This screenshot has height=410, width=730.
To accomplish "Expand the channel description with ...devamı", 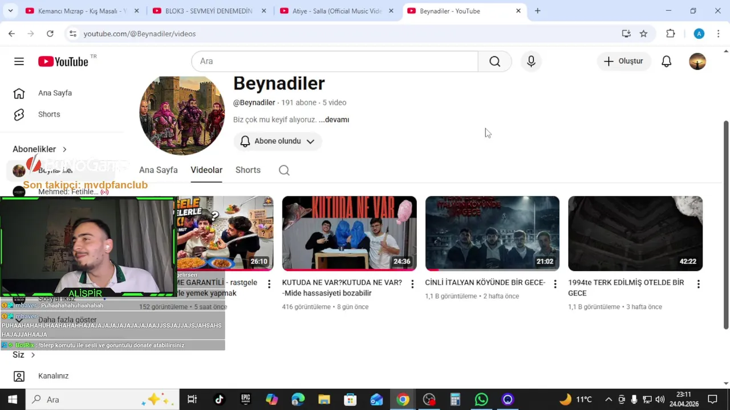I will pyautogui.click(x=334, y=120).
